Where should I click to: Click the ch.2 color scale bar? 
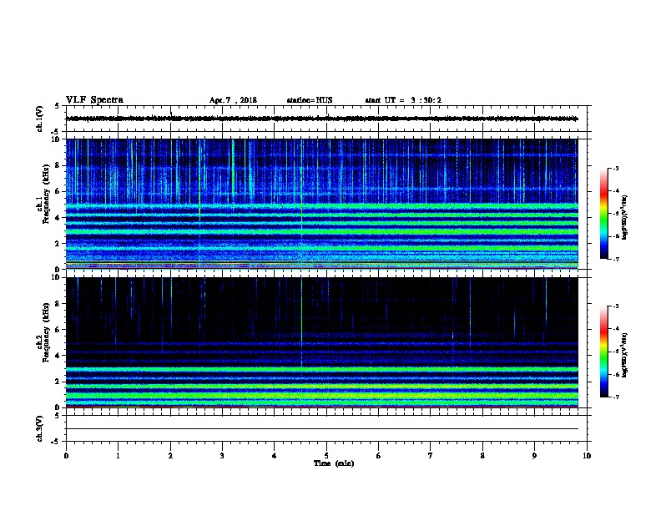604,352
